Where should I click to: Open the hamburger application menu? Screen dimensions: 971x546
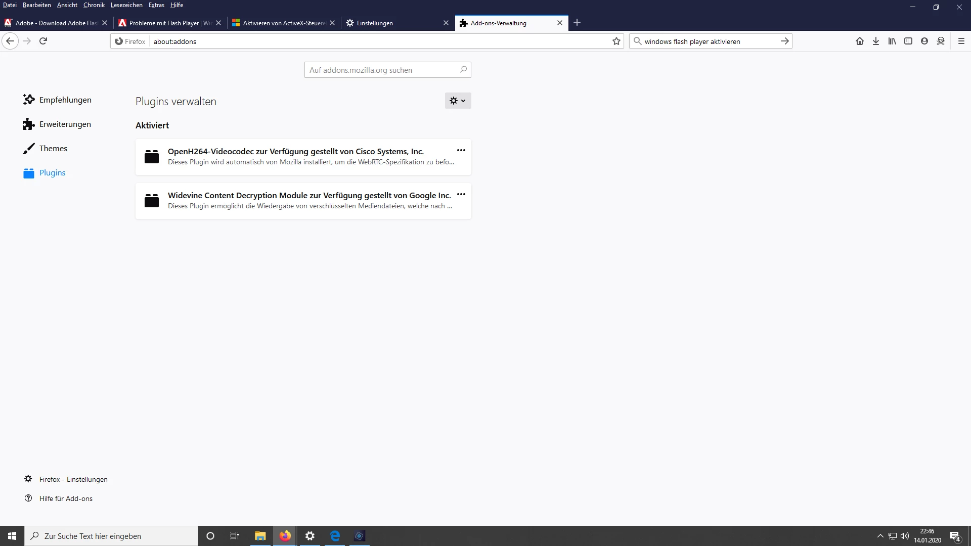coord(961,41)
